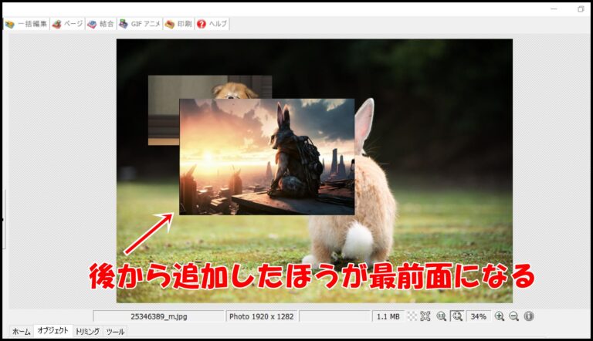Select the GIF アニメ tab
593x341 pixels.
click(140, 24)
